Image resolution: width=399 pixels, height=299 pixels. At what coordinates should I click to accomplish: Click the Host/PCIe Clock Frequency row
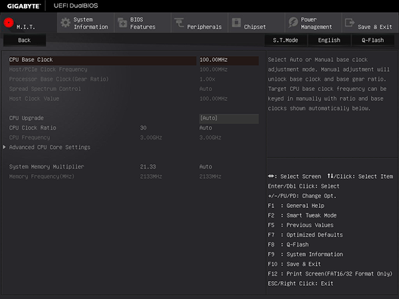[134, 69]
